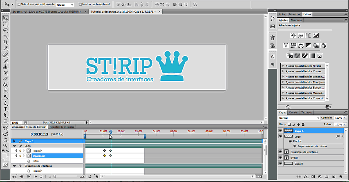Select the Pen tool
The height and width of the screenshot is (182, 349).
(x=5, y=103)
